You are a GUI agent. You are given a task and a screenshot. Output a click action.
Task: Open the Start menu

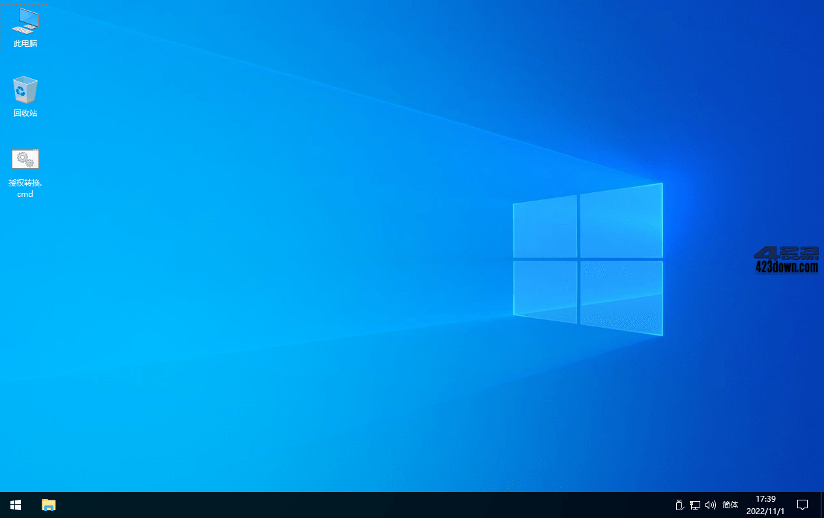pos(15,505)
